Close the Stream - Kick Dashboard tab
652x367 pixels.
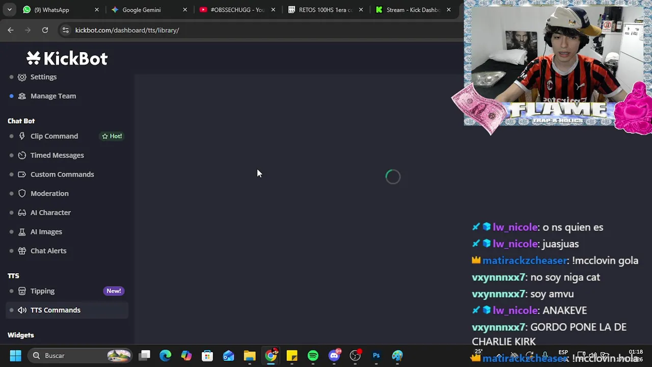[449, 10]
